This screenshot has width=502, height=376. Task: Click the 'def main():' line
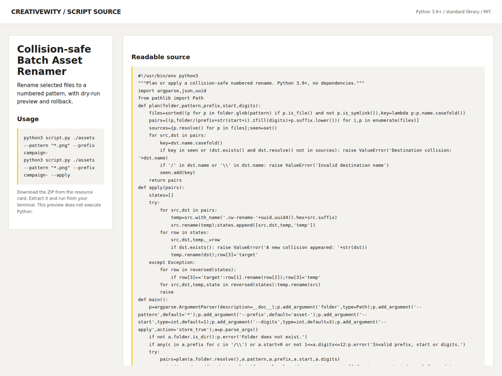153,300
